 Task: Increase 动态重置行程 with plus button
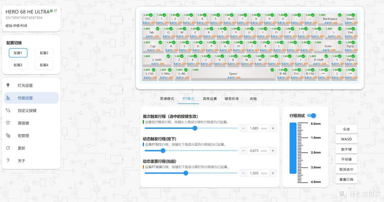pyautogui.click(x=273, y=173)
